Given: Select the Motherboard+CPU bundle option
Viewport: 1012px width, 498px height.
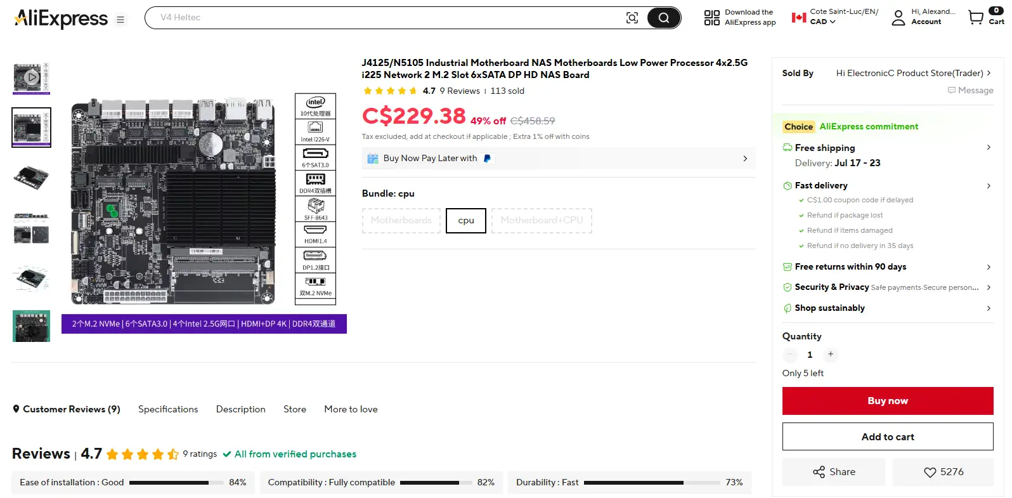Looking at the screenshot, I should pyautogui.click(x=542, y=220).
